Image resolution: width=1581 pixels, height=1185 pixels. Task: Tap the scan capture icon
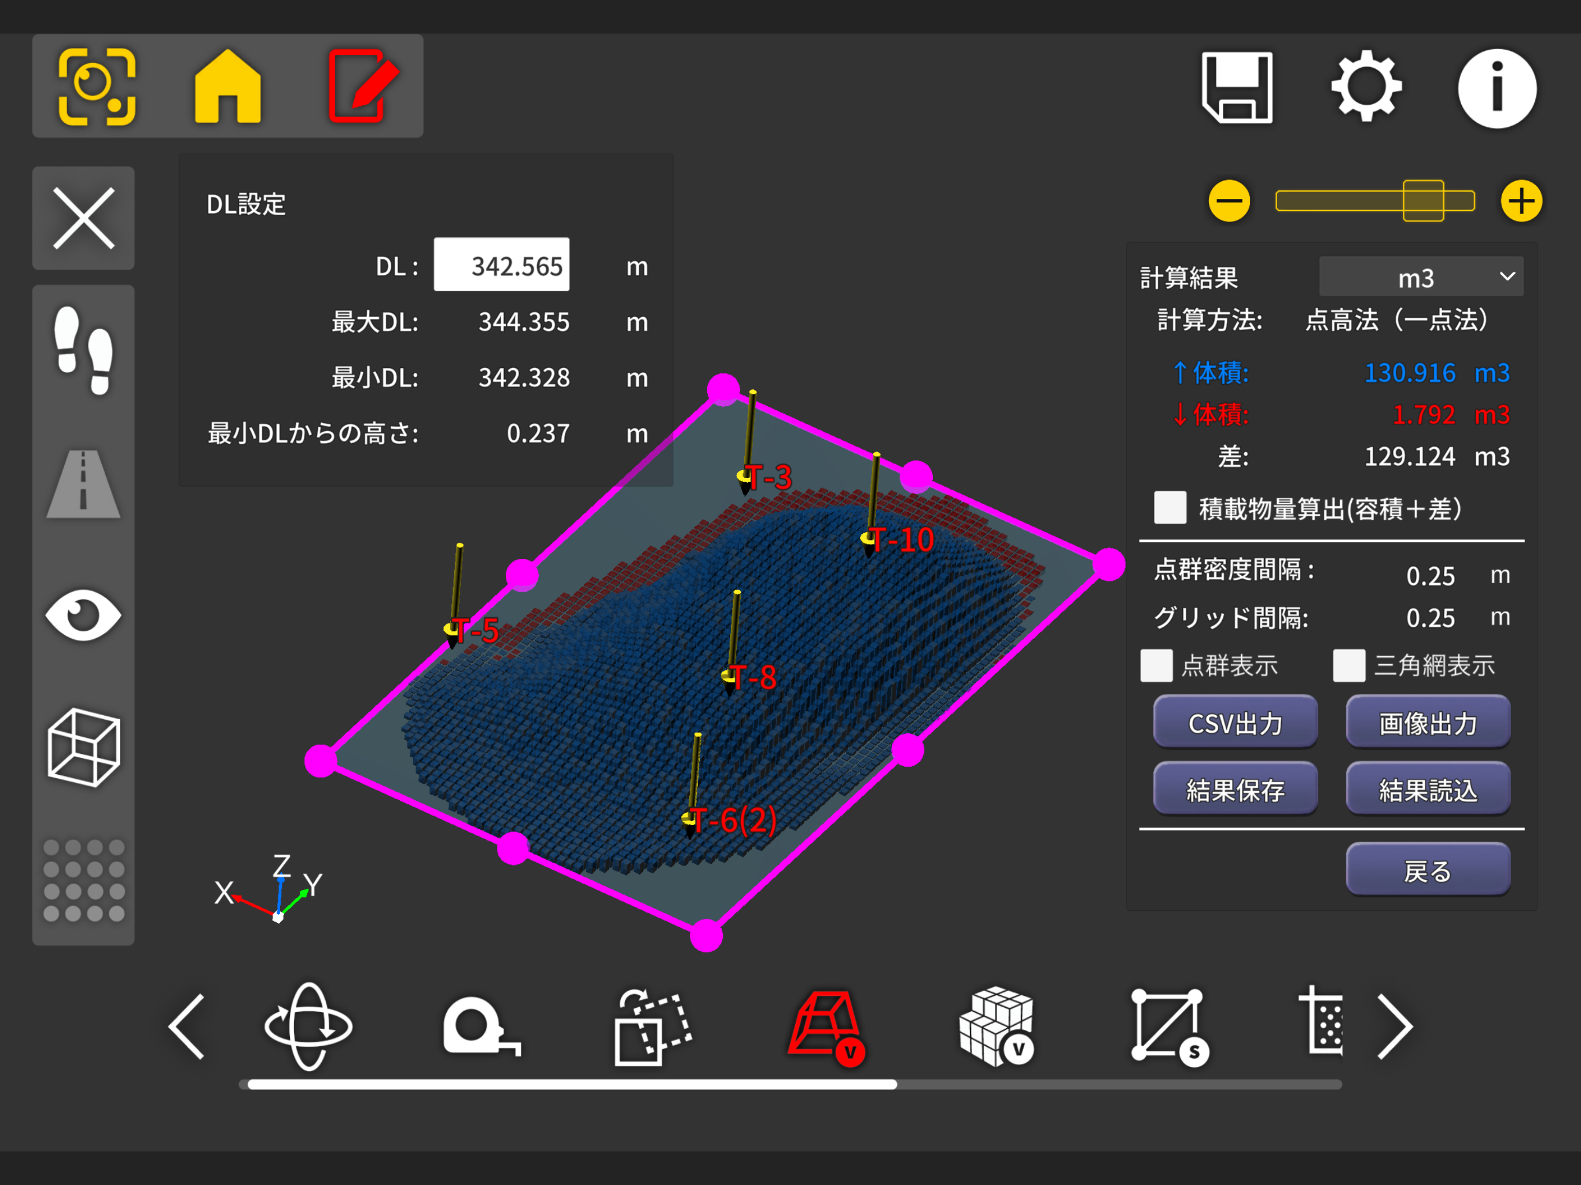[x=97, y=86]
